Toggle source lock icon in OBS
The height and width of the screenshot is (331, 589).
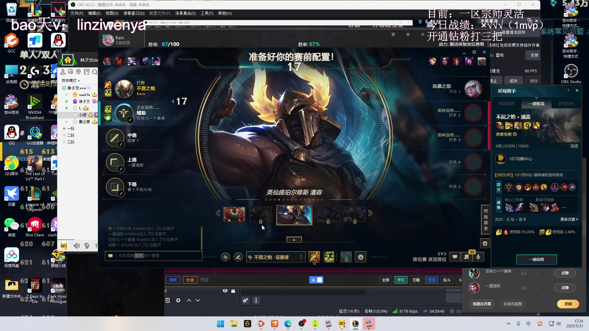coord(233,291)
